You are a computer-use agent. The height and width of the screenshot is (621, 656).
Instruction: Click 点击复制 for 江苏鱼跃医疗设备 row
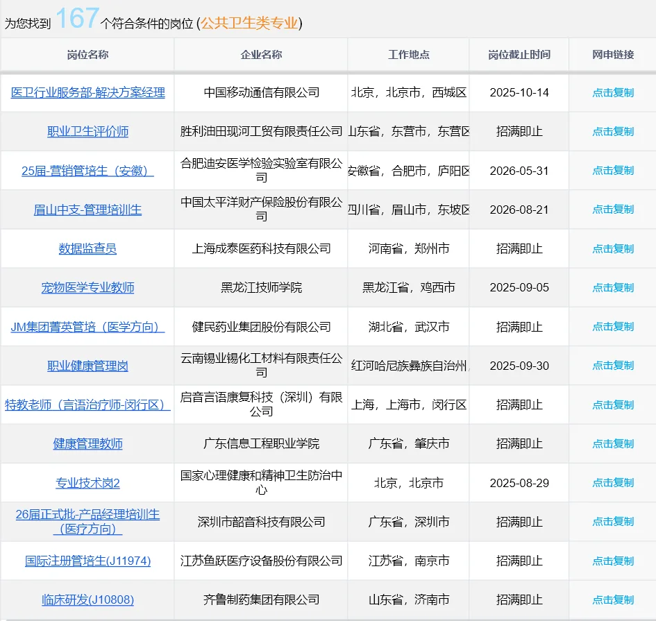(x=614, y=561)
